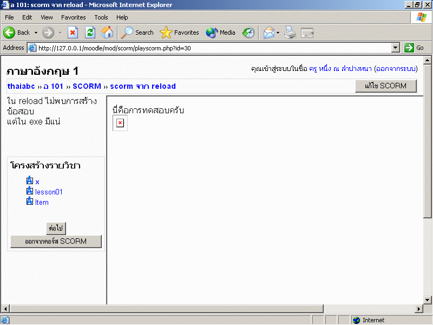Expand the Address bar dropdown arrow

pyautogui.click(x=395, y=48)
